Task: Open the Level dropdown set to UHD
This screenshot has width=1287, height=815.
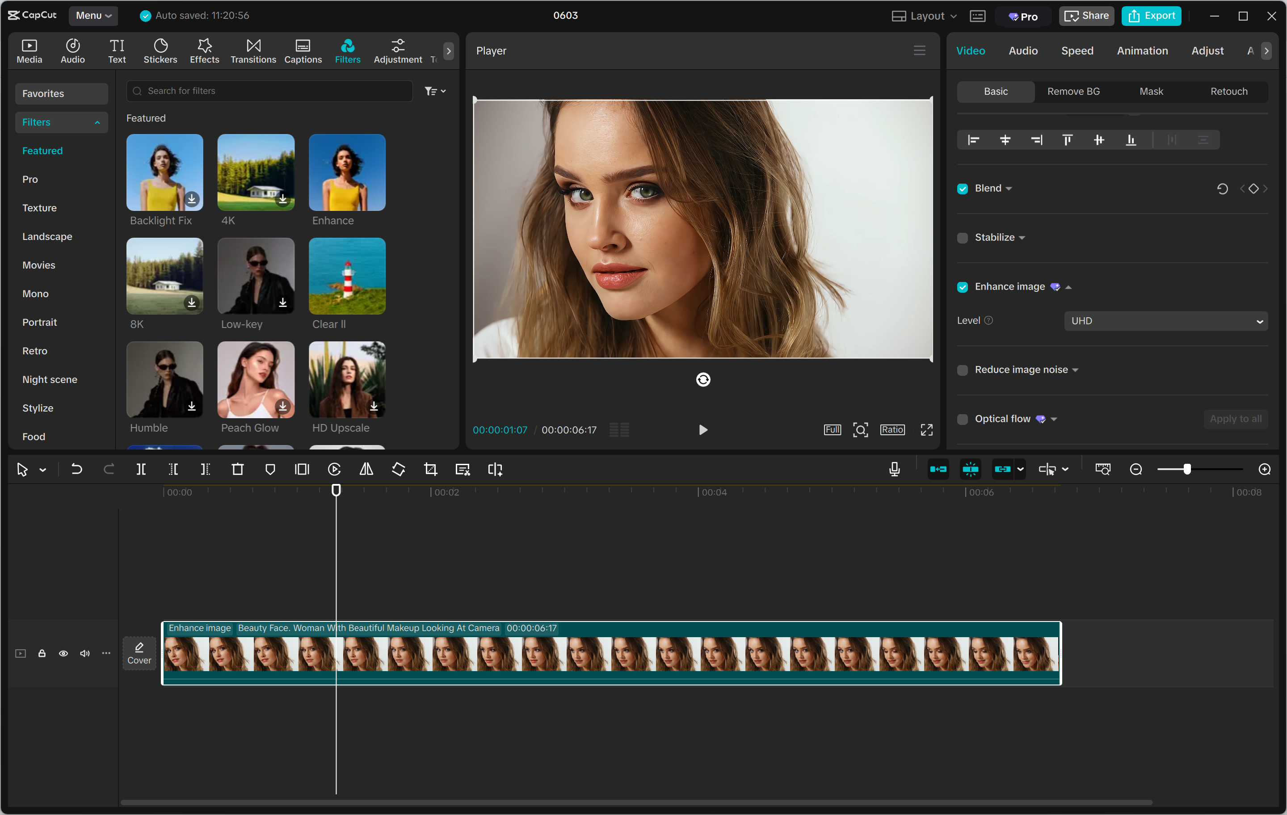Action: pos(1165,321)
